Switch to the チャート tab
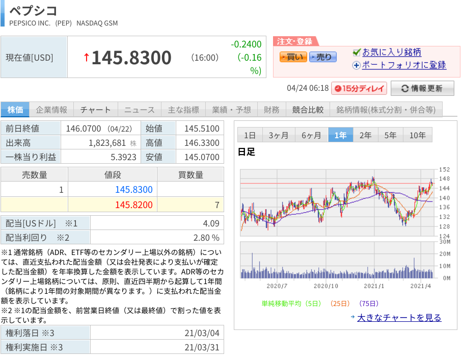The image size is (462, 356). pos(95,110)
